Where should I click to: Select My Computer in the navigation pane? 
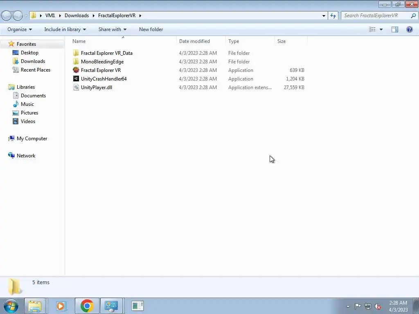point(32,138)
